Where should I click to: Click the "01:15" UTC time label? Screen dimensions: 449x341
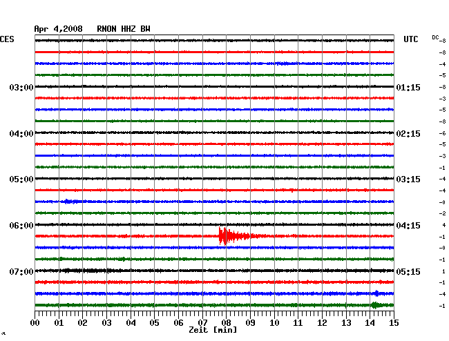point(408,87)
